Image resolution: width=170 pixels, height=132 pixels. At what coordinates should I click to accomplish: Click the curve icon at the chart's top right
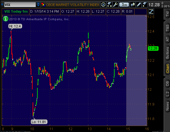coord(151,12)
